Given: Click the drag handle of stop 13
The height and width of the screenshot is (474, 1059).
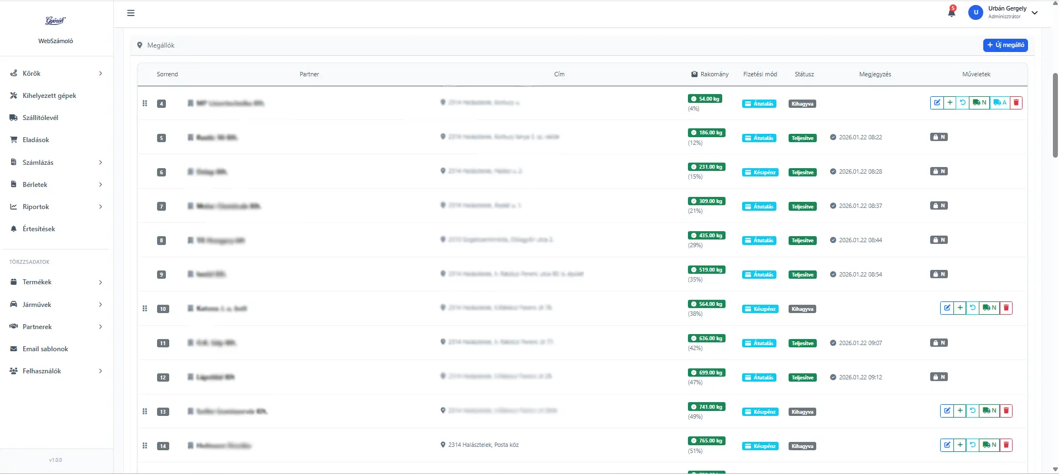Looking at the screenshot, I should pos(145,412).
